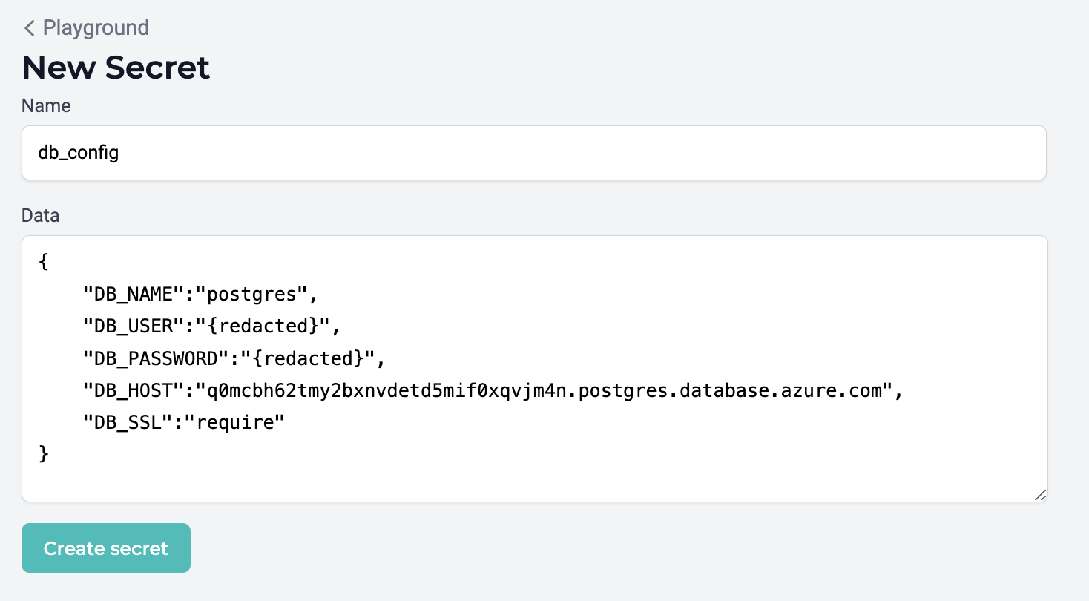Place cursor on the DB_USER key
The image size is (1089, 601).
click(x=133, y=326)
